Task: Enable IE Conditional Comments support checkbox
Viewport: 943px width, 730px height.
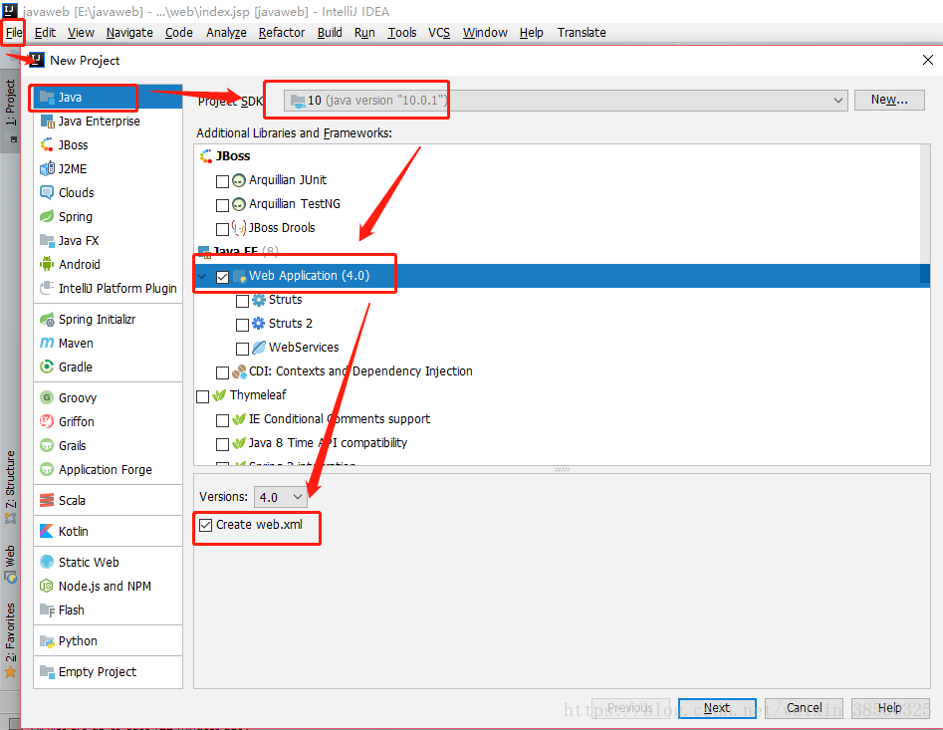Action: (222, 420)
